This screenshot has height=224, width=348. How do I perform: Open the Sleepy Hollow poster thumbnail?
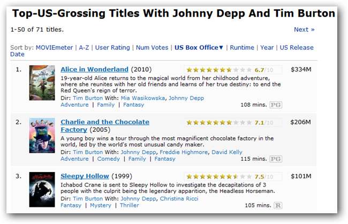tap(42, 189)
